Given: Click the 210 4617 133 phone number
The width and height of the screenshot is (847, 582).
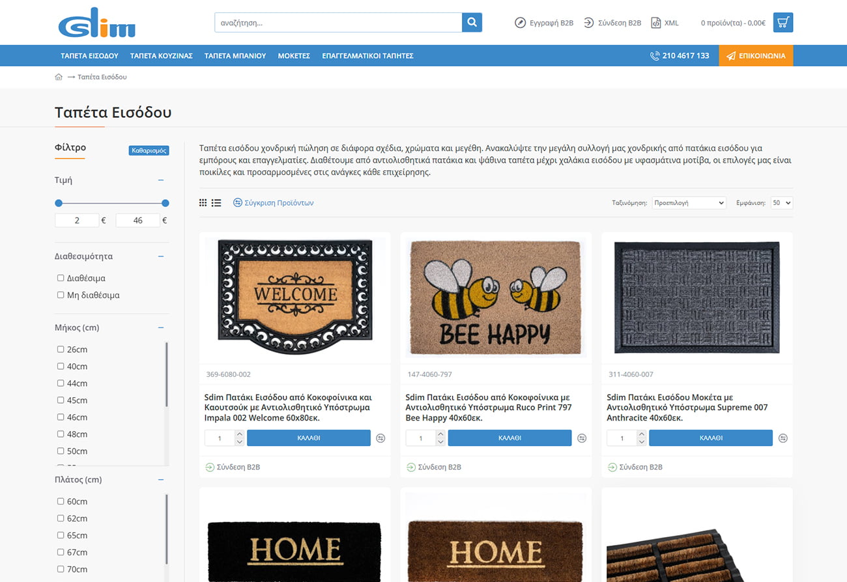Looking at the screenshot, I should click(x=685, y=56).
